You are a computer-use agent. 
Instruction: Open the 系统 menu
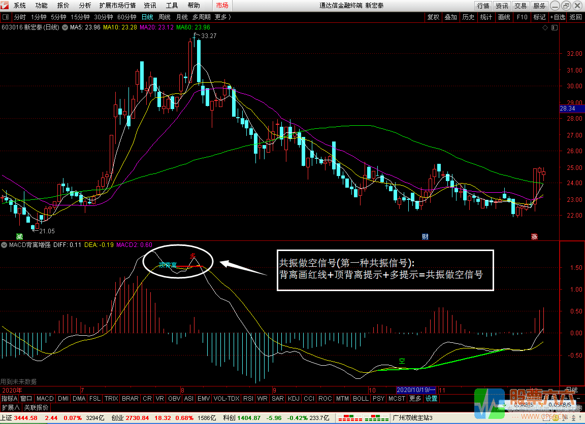19,6
